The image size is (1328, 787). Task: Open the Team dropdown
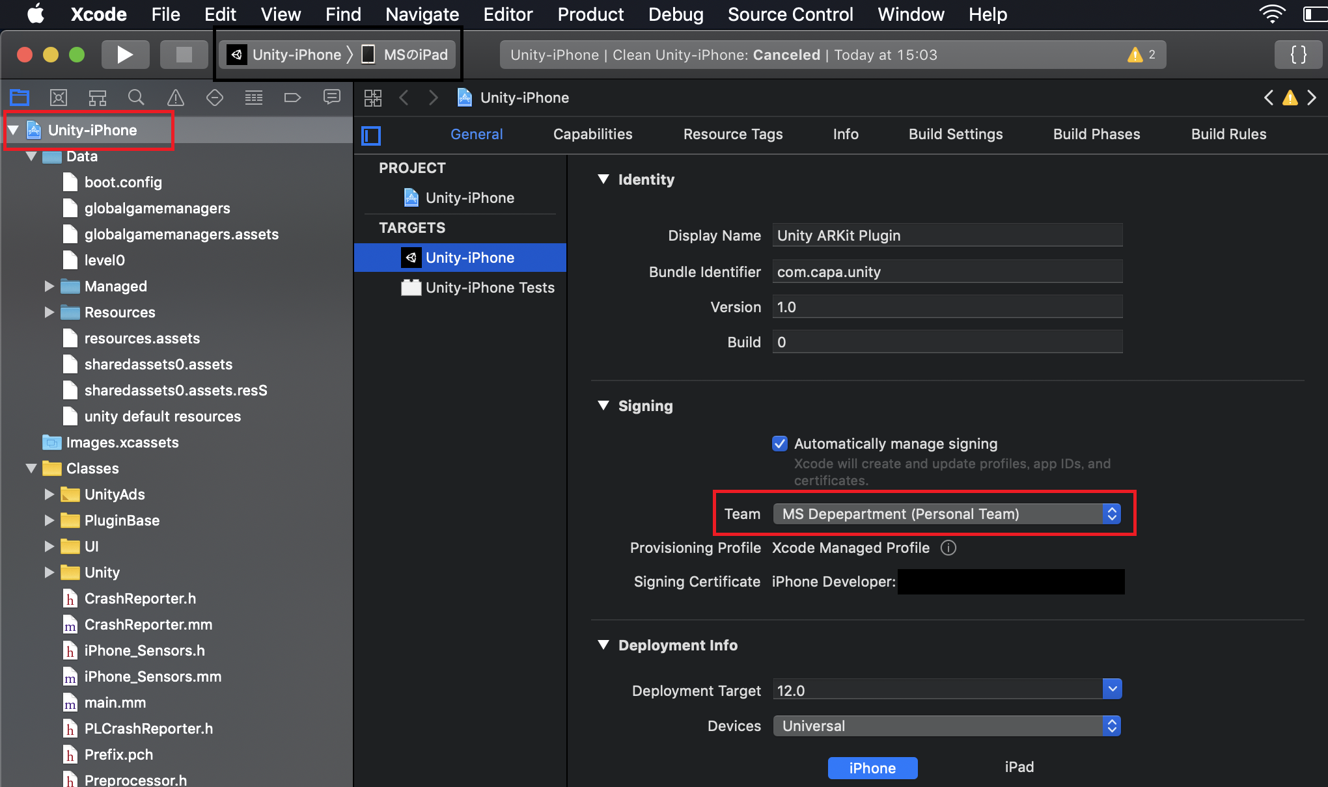pos(947,514)
